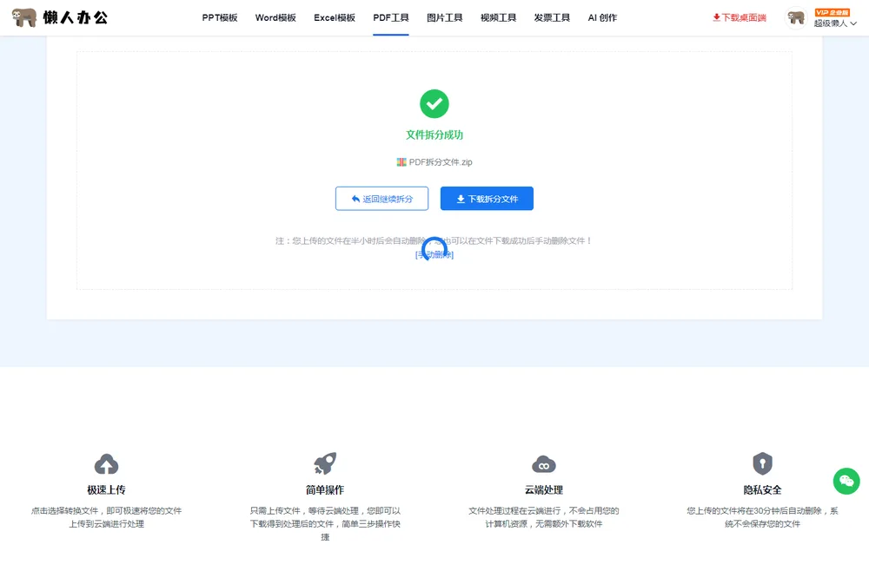Open the AI 创作 menu
Viewport: 869px width, 584px height.
[602, 17]
